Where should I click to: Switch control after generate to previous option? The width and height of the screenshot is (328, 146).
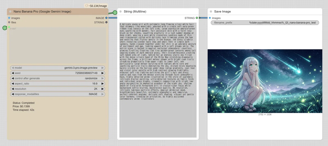(x=12, y=78)
